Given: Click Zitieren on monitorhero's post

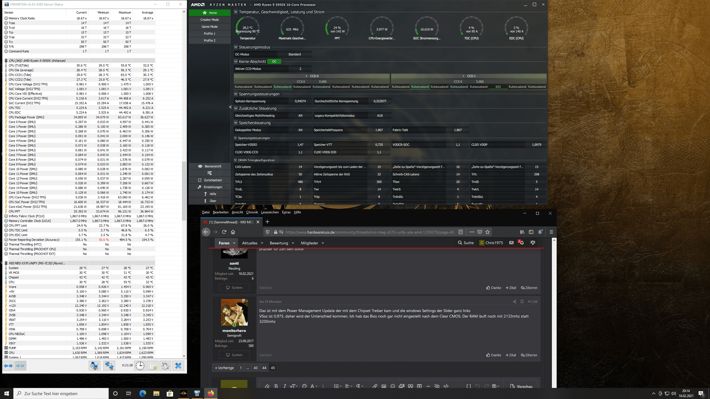Looking at the screenshot, I should (529, 355).
